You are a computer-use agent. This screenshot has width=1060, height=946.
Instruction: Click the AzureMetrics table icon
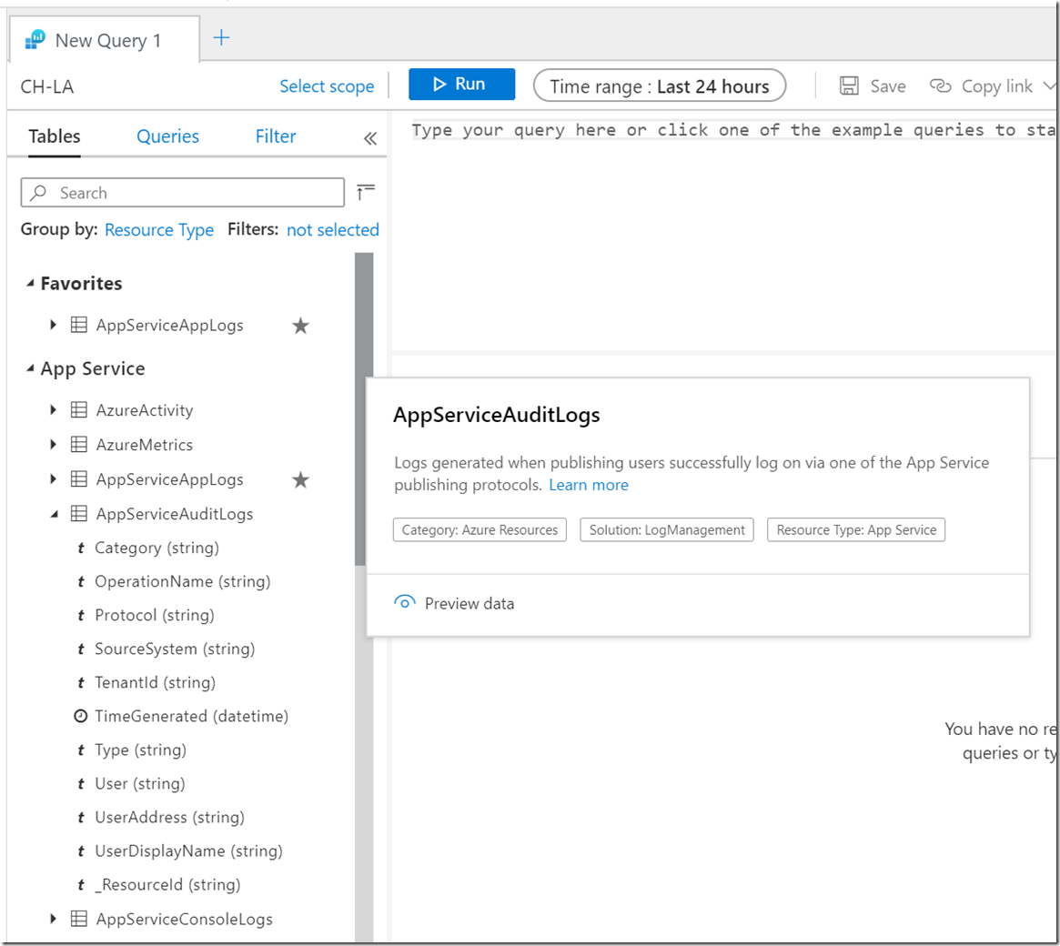[x=79, y=444]
